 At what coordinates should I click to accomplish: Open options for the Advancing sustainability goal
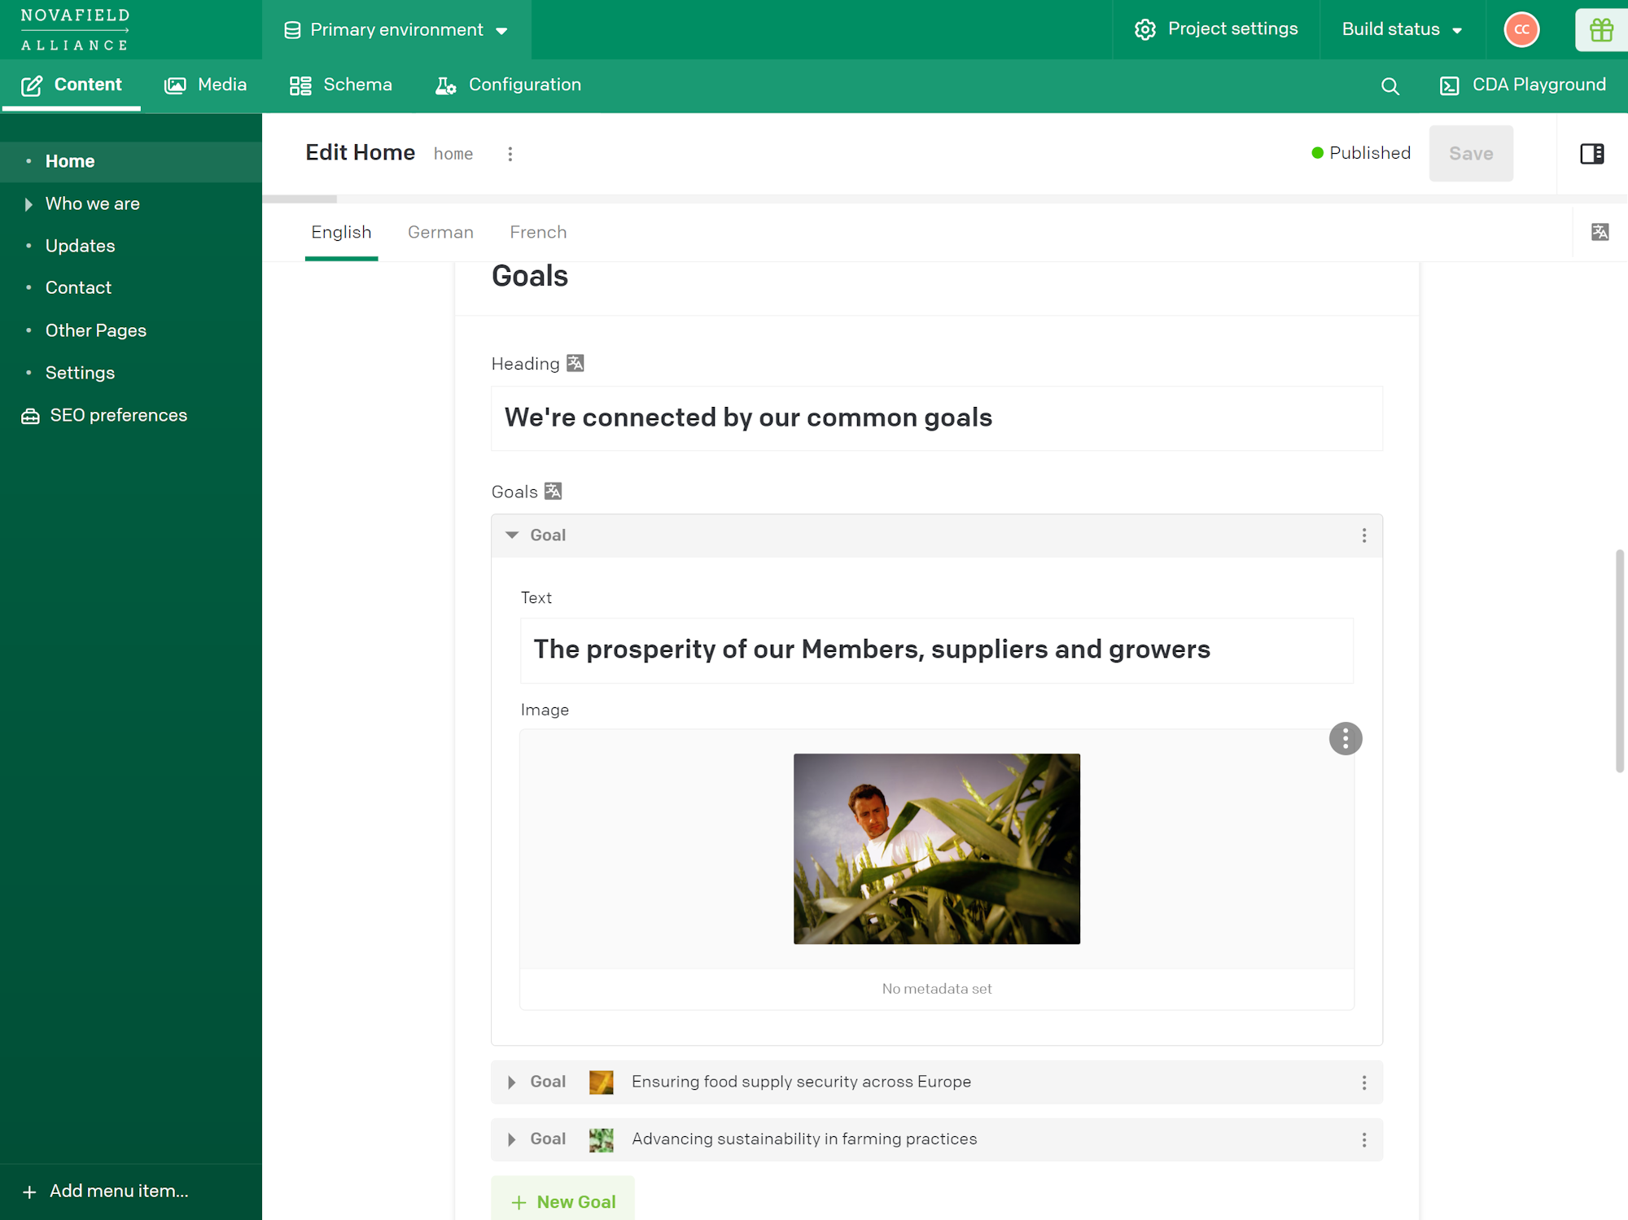pyautogui.click(x=1364, y=1139)
